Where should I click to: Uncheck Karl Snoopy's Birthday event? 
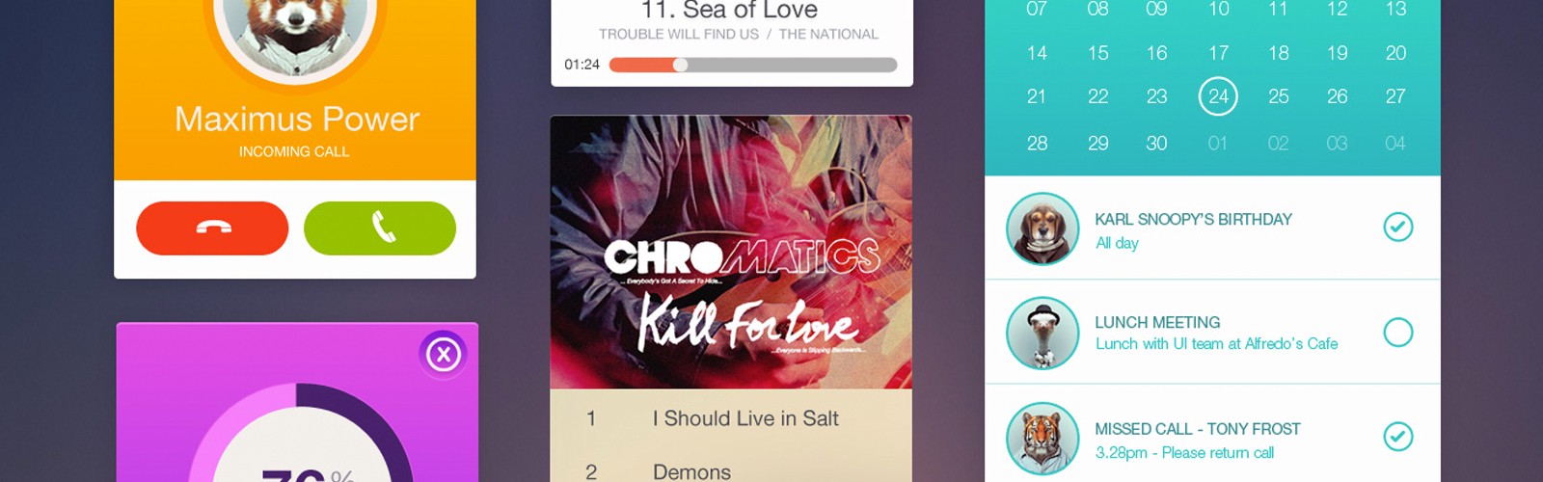click(1398, 227)
